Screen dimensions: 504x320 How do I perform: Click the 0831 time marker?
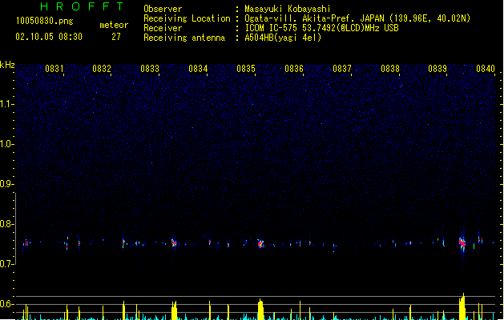(x=54, y=69)
